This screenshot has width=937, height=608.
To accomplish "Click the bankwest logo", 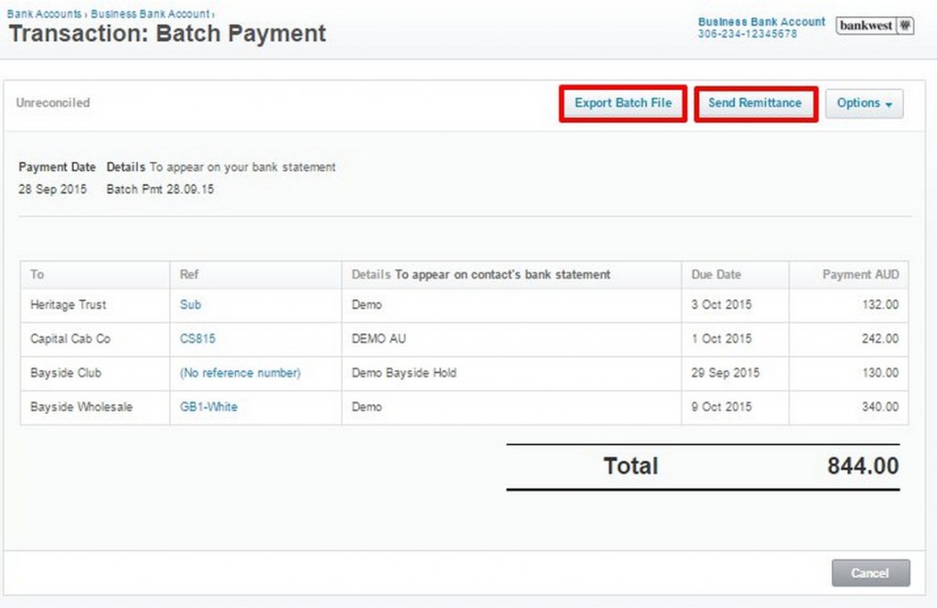I will tap(867, 26).
